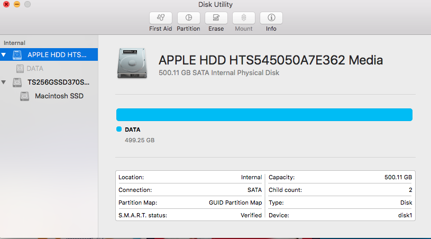This screenshot has width=431, height=239.
Task: Collapse the APPLE HDD disclosure triangle
Action: pyautogui.click(x=4, y=54)
